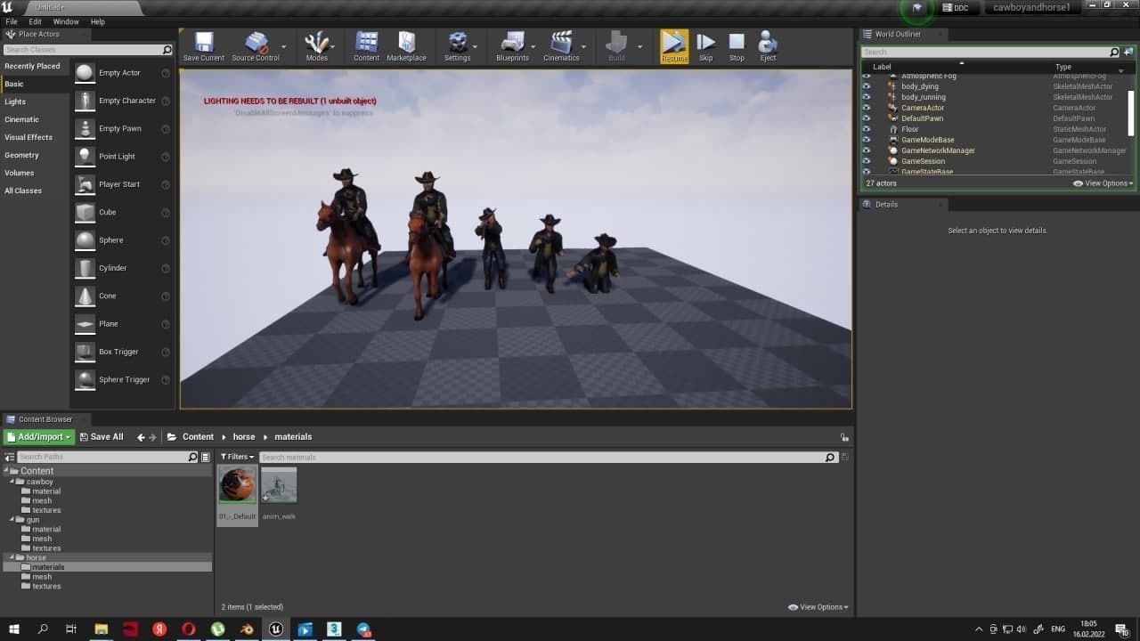The image size is (1140, 641).
Task: Click Save All in Content Browser
Action: [102, 437]
